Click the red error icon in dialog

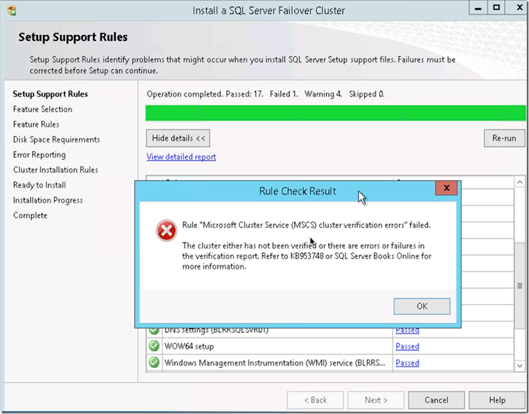167,230
